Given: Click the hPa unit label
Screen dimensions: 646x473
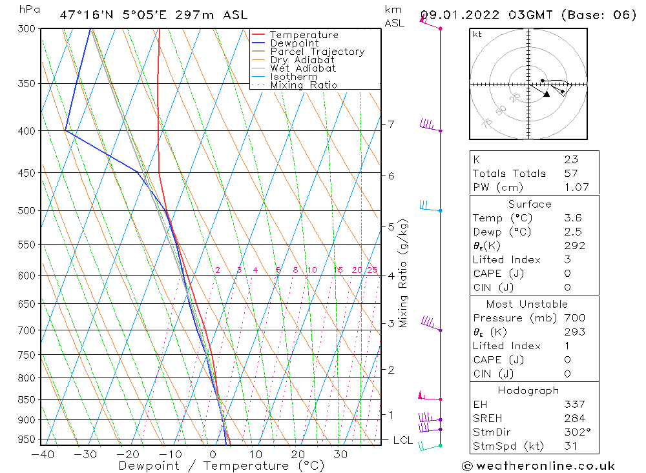Looking at the screenshot, I should [x=29, y=10].
